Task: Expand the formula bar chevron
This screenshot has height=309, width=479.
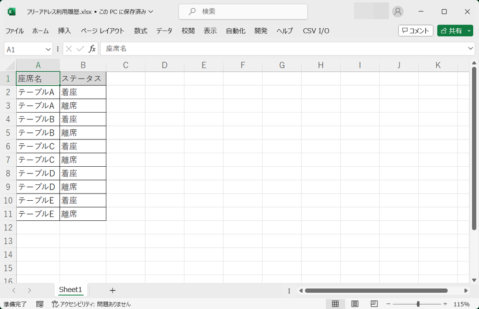Action: tap(470, 48)
